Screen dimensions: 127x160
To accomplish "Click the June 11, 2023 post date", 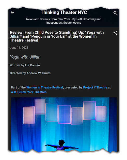I will 19,48.
